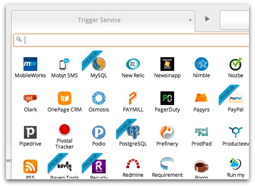The image size is (255, 187).
Task: Click the 'PagerDuty' label text
Action: tap(167, 110)
